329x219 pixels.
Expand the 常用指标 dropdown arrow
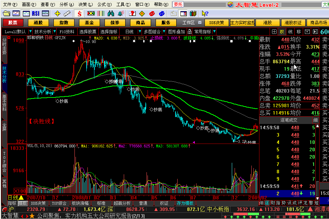click(x=214, y=32)
